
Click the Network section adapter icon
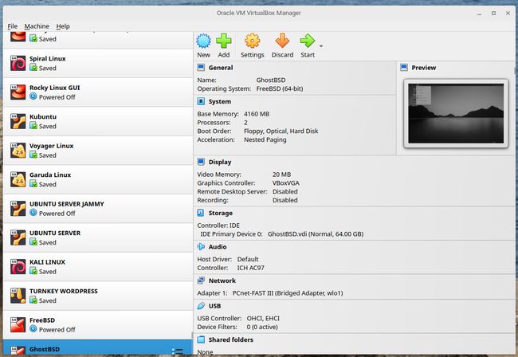[x=201, y=280]
